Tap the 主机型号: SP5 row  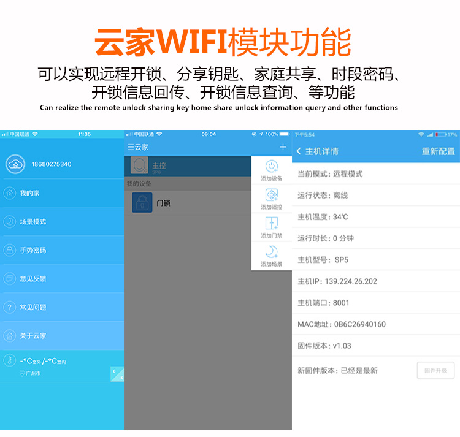point(376,260)
